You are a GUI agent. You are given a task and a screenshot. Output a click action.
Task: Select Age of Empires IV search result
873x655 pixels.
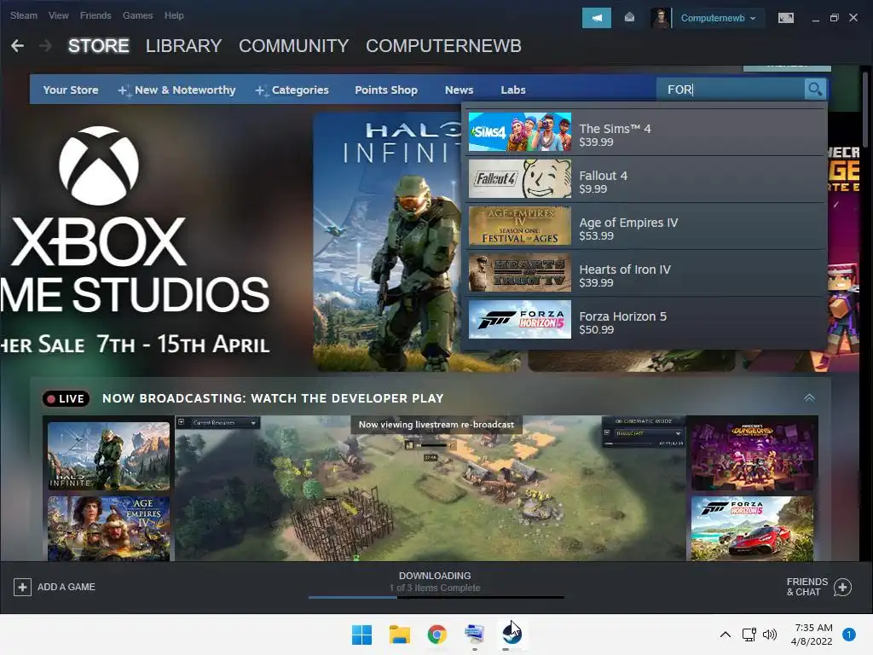point(645,226)
